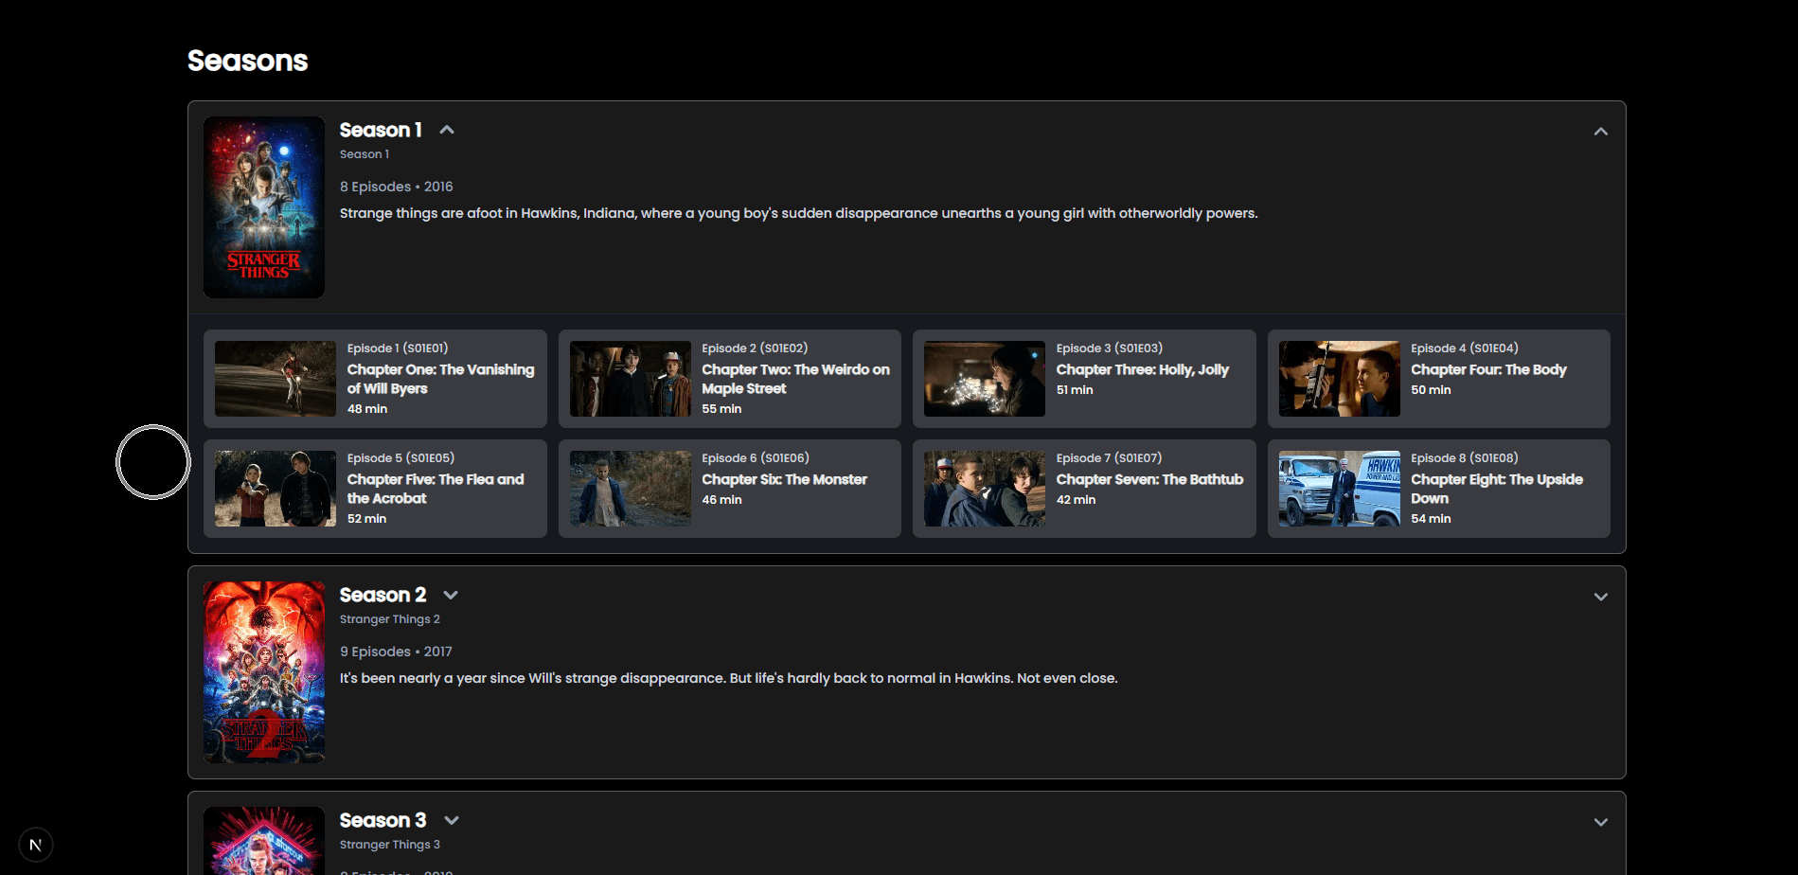Collapse Season 1 via chevron beside its title

(x=446, y=129)
